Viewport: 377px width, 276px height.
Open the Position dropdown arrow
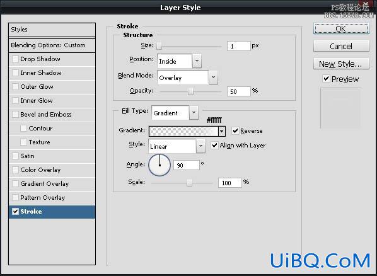coord(197,61)
